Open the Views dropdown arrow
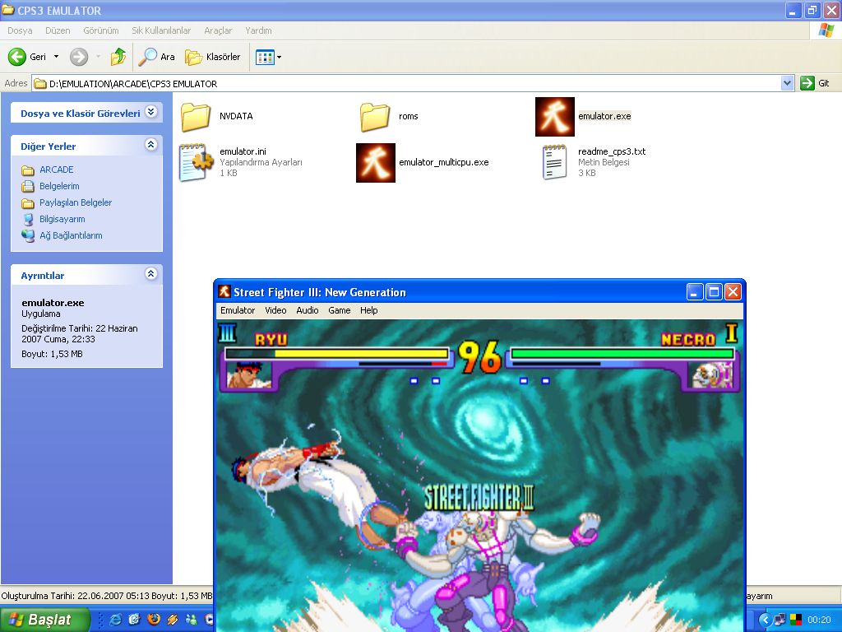The image size is (842, 632). (279, 57)
